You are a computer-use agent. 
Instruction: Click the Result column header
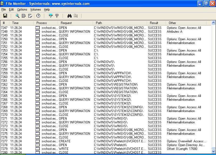coord(154,23)
